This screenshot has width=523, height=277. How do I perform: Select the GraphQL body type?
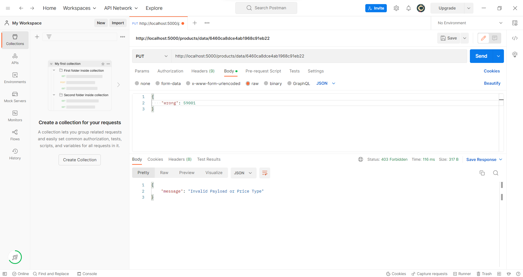coord(290,83)
